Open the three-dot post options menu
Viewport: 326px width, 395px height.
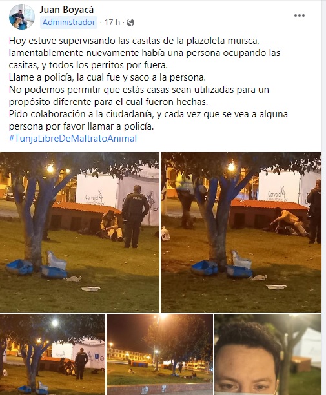300,15
